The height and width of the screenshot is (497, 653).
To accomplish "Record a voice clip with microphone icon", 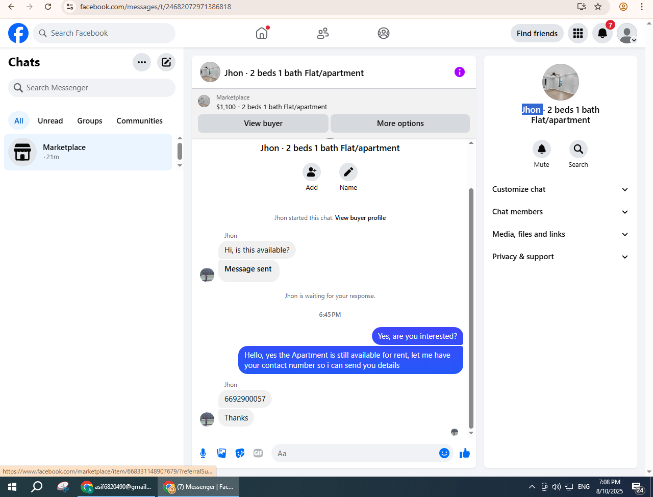I will [203, 453].
